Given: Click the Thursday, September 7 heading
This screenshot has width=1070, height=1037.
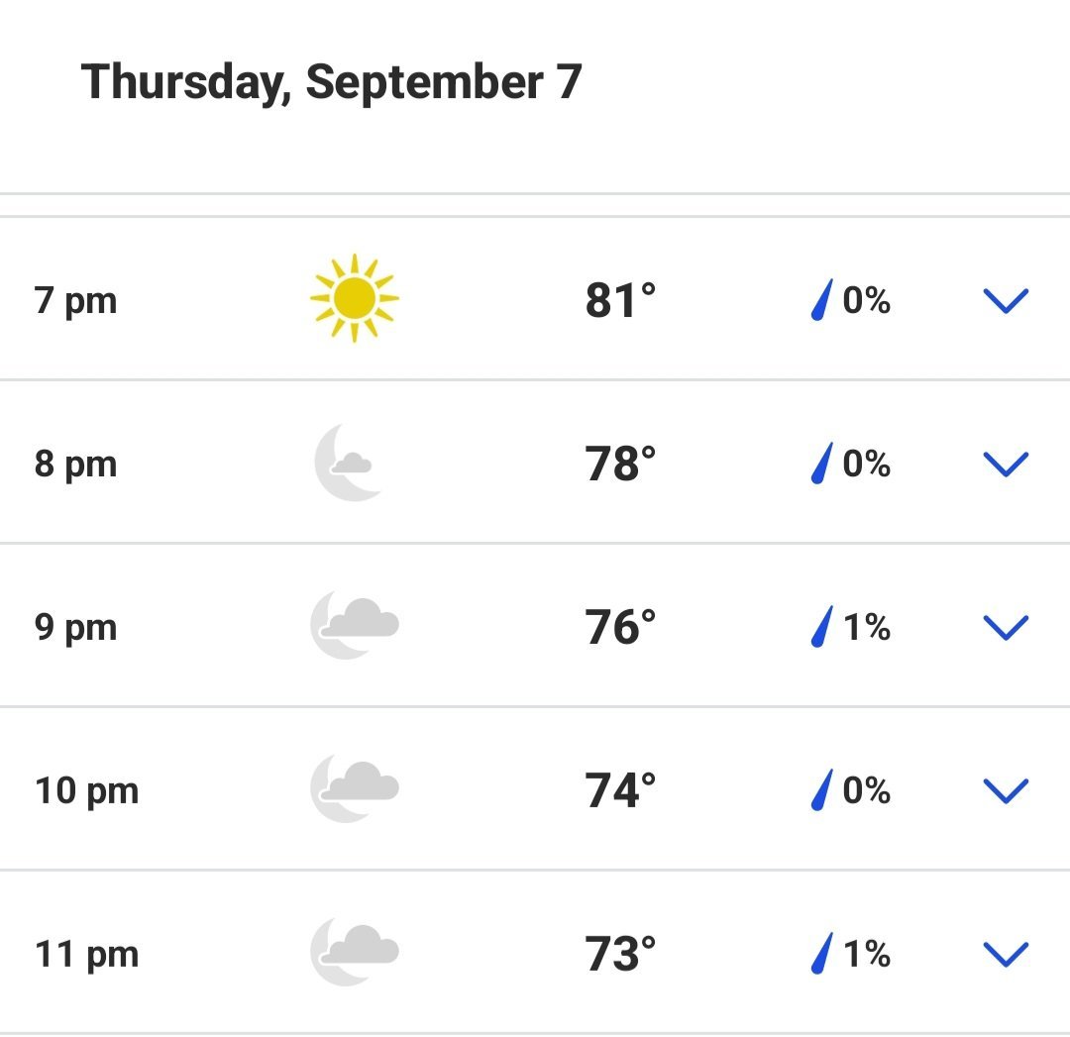Looking at the screenshot, I should [331, 81].
